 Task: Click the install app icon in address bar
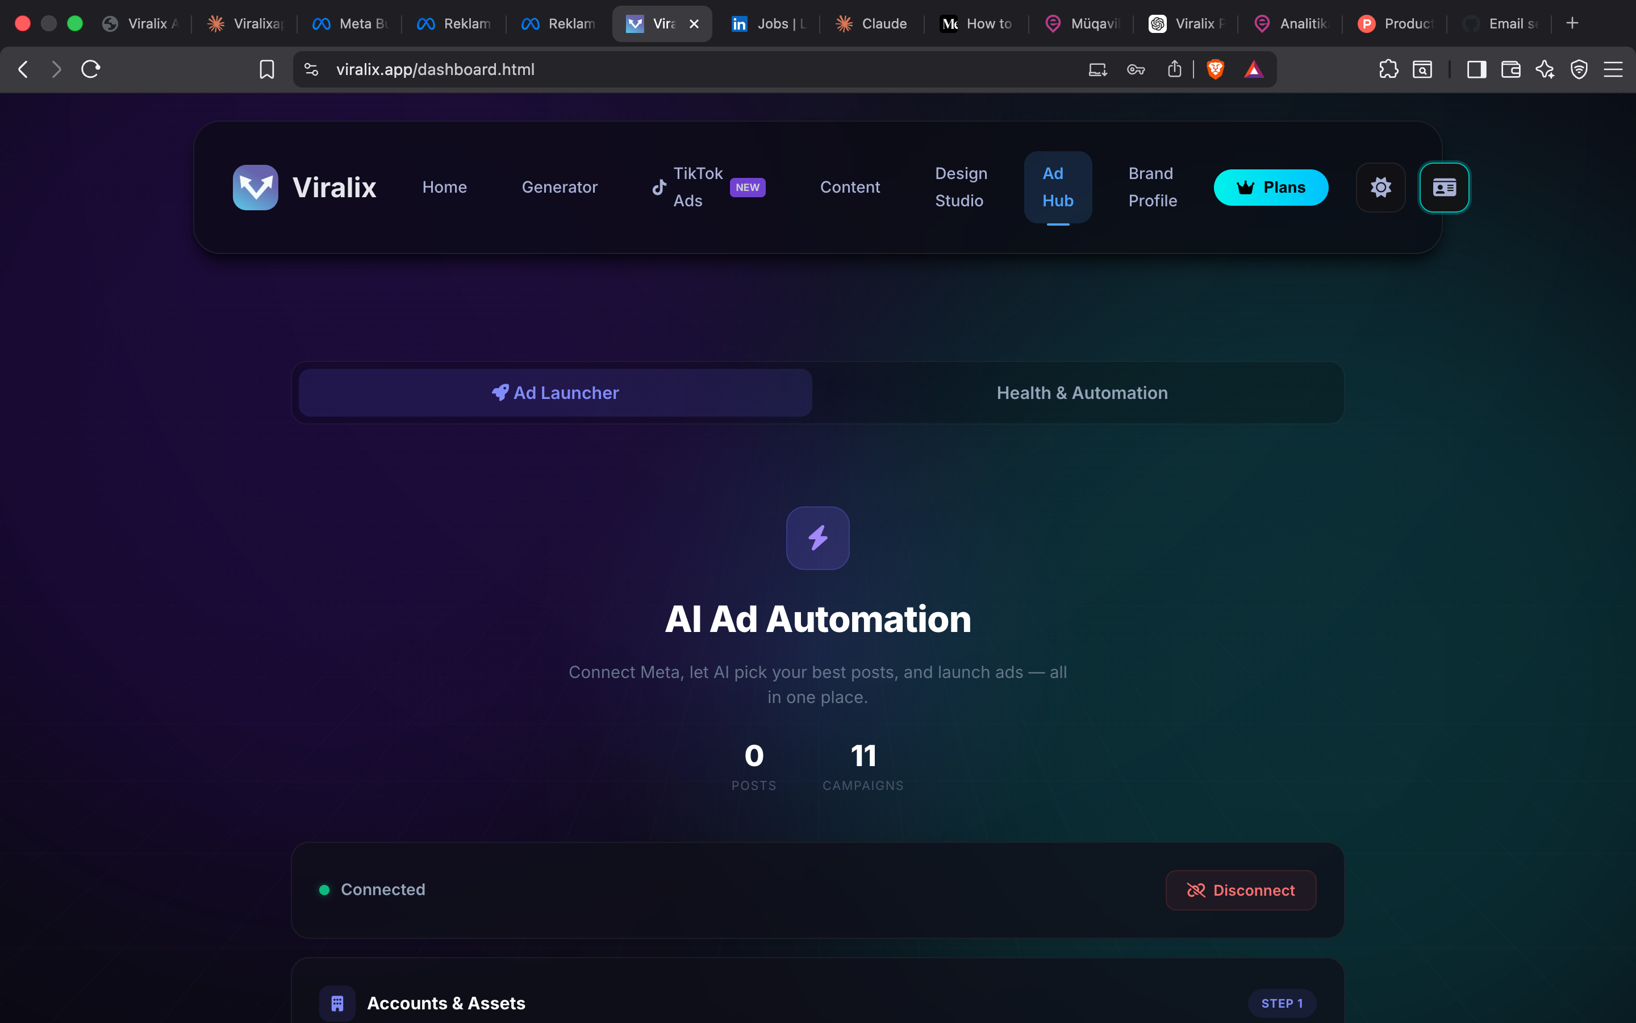click(1098, 69)
